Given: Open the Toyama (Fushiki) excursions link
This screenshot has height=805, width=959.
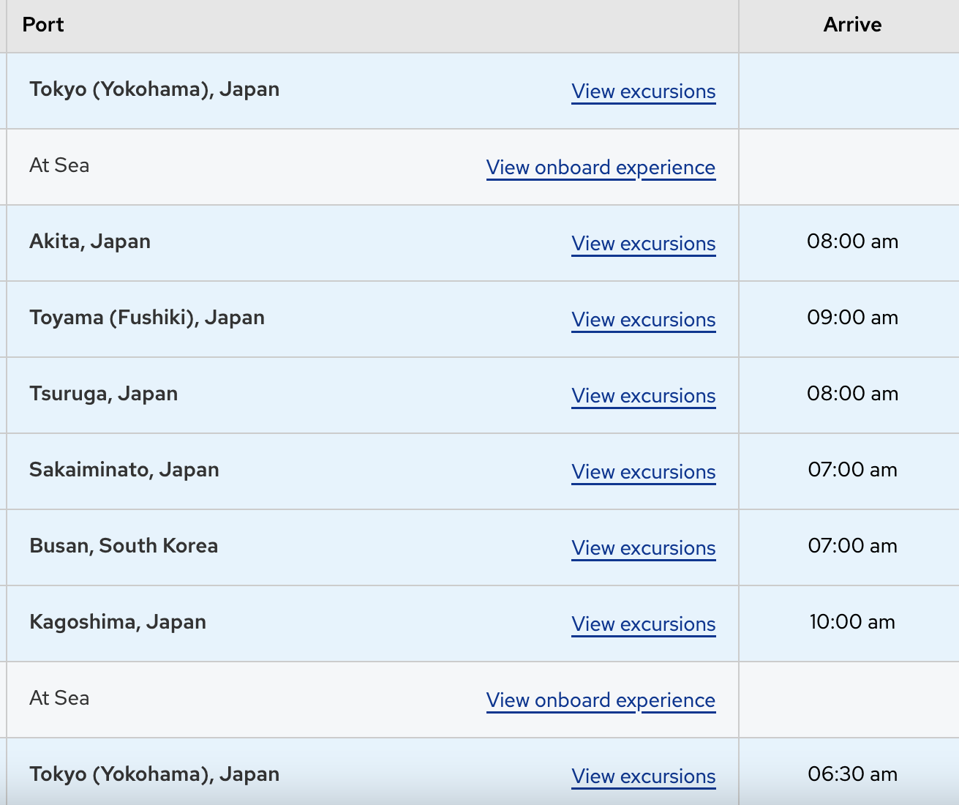Looking at the screenshot, I should [643, 320].
